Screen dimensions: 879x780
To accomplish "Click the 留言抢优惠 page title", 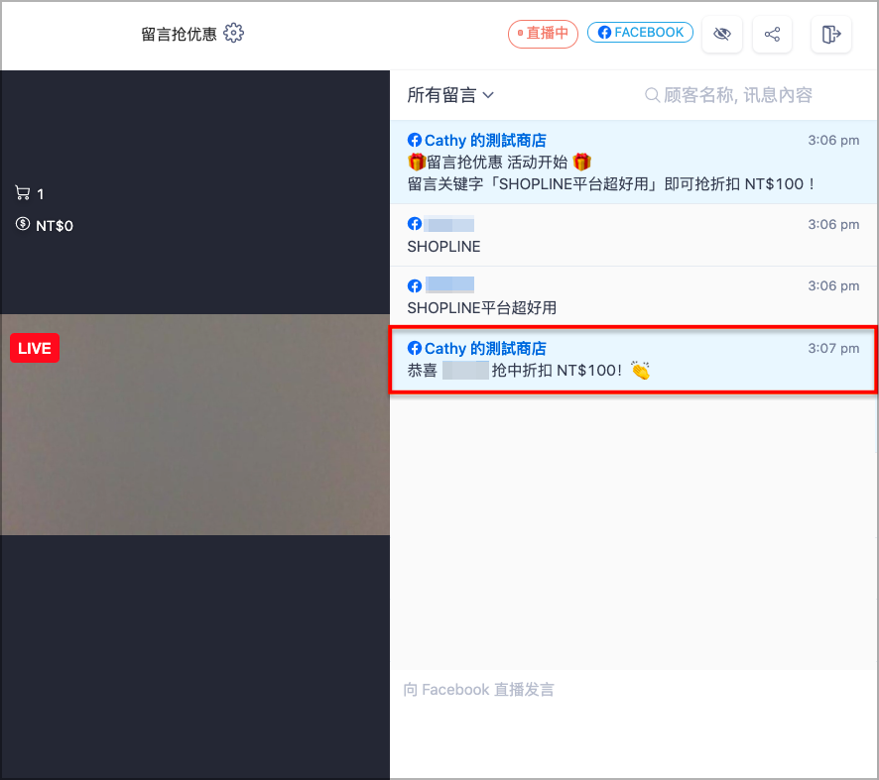I will coord(179,34).
